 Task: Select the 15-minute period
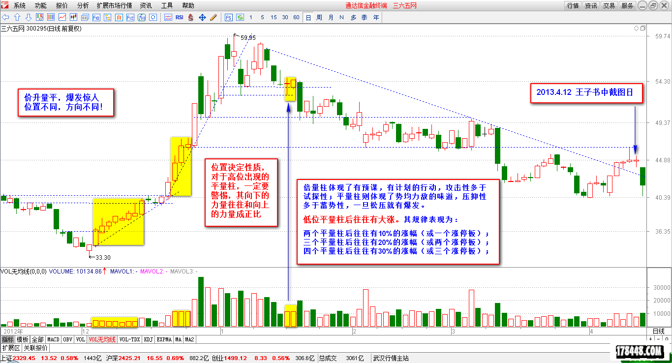click(274, 17)
